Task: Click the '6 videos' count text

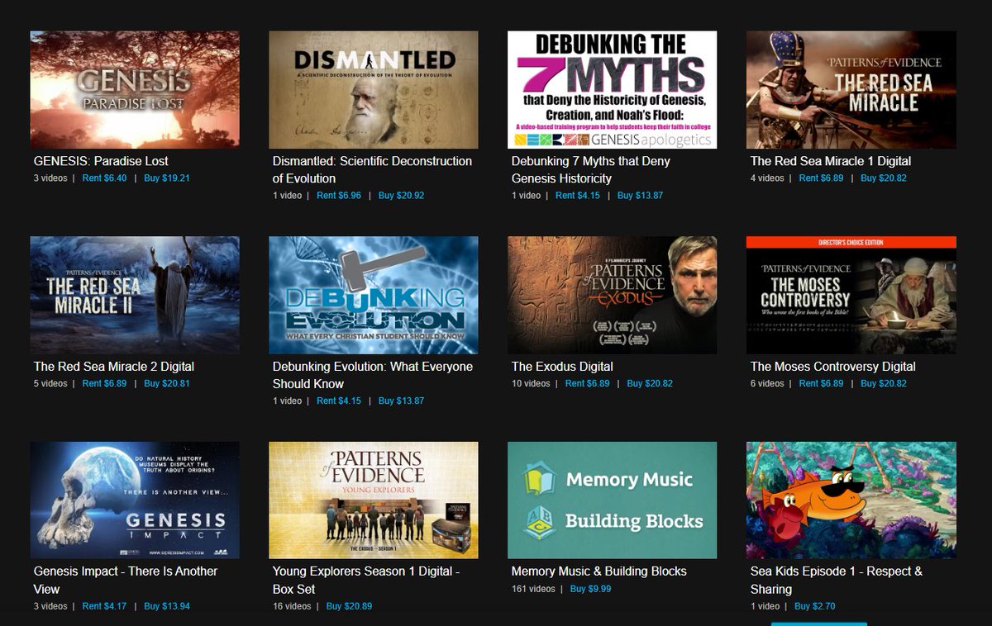Action: pyautogui.click(x=767, y=384)
